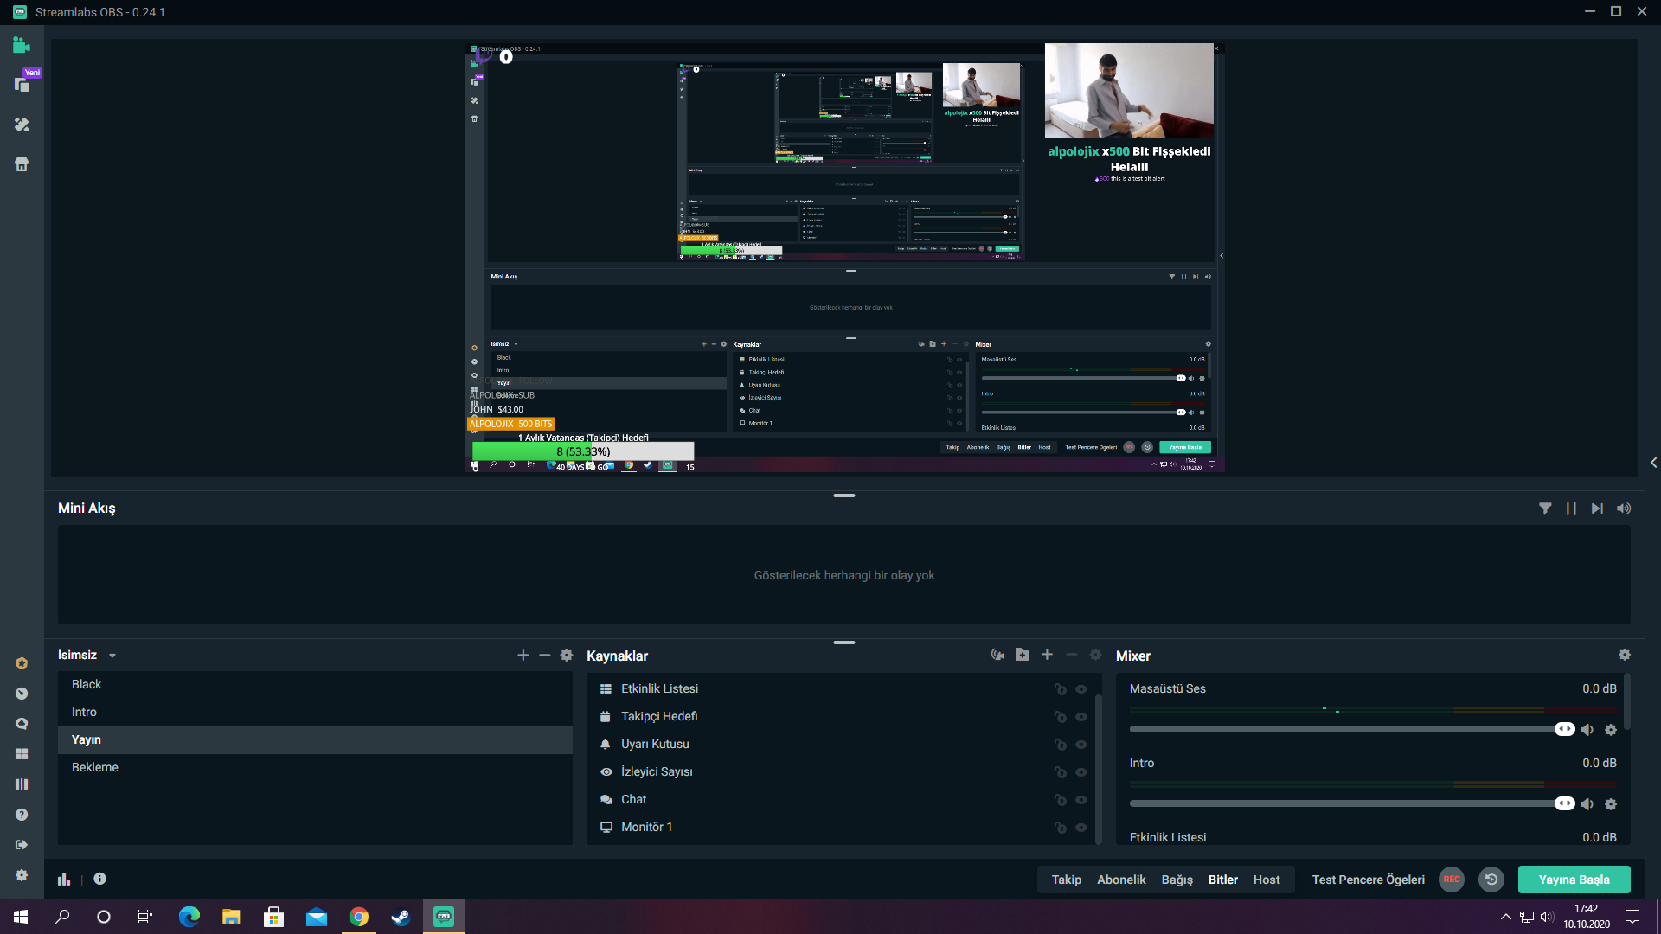Expand the Isimsiz scene collection dropdown
Image resolution: width=1661 pixels, height=934 pixels.
[112, 656]
